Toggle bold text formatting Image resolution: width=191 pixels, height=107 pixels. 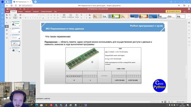25,18
